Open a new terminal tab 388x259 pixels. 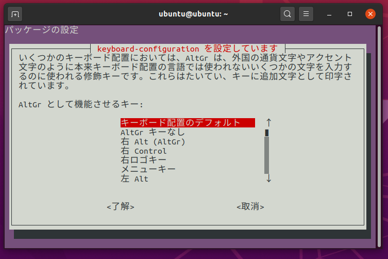coord(15,14)
